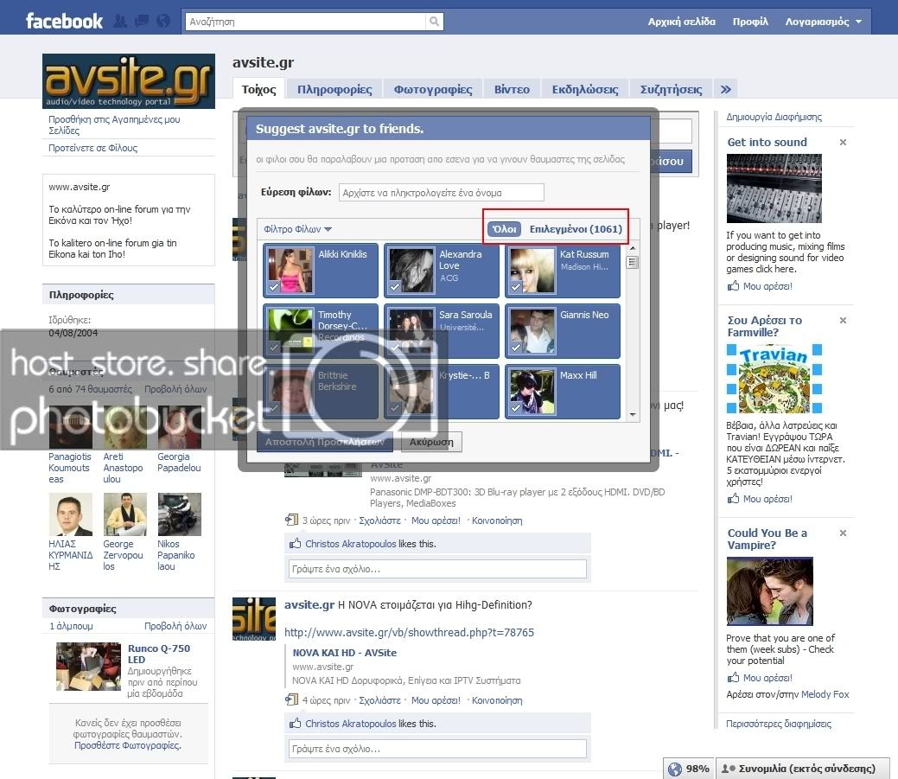Image resolution: width=898 pixels, height=779 pixels.
Task: Show Επιλεγμένοι (1061) friends
Action: (x=576, y=229)
